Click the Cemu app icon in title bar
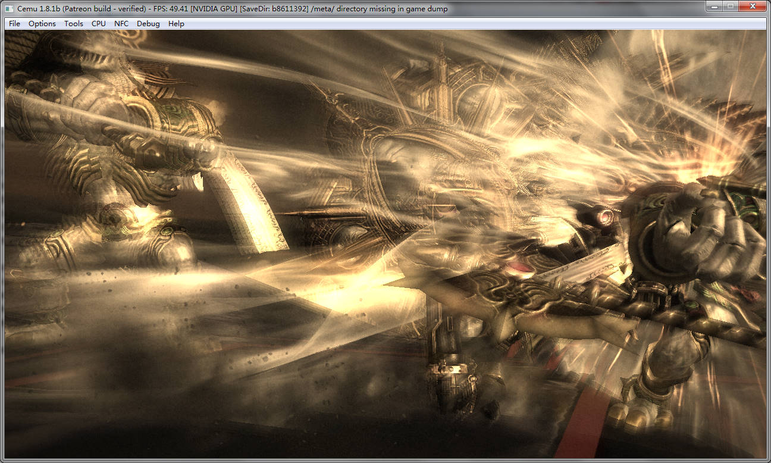This screenshot has width=771, height=463. tap(10, 9)
